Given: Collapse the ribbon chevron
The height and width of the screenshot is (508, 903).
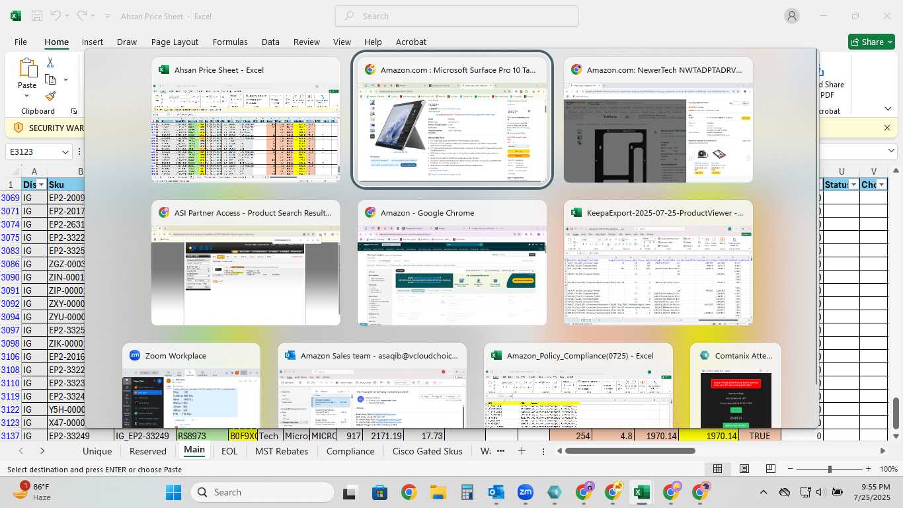Looking at the screenshot, I should pos(888,109).
